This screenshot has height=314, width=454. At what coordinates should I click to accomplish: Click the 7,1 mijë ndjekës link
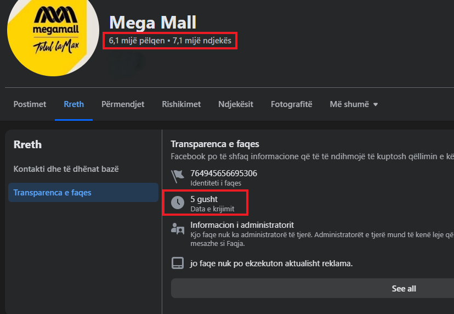[202, 41]
